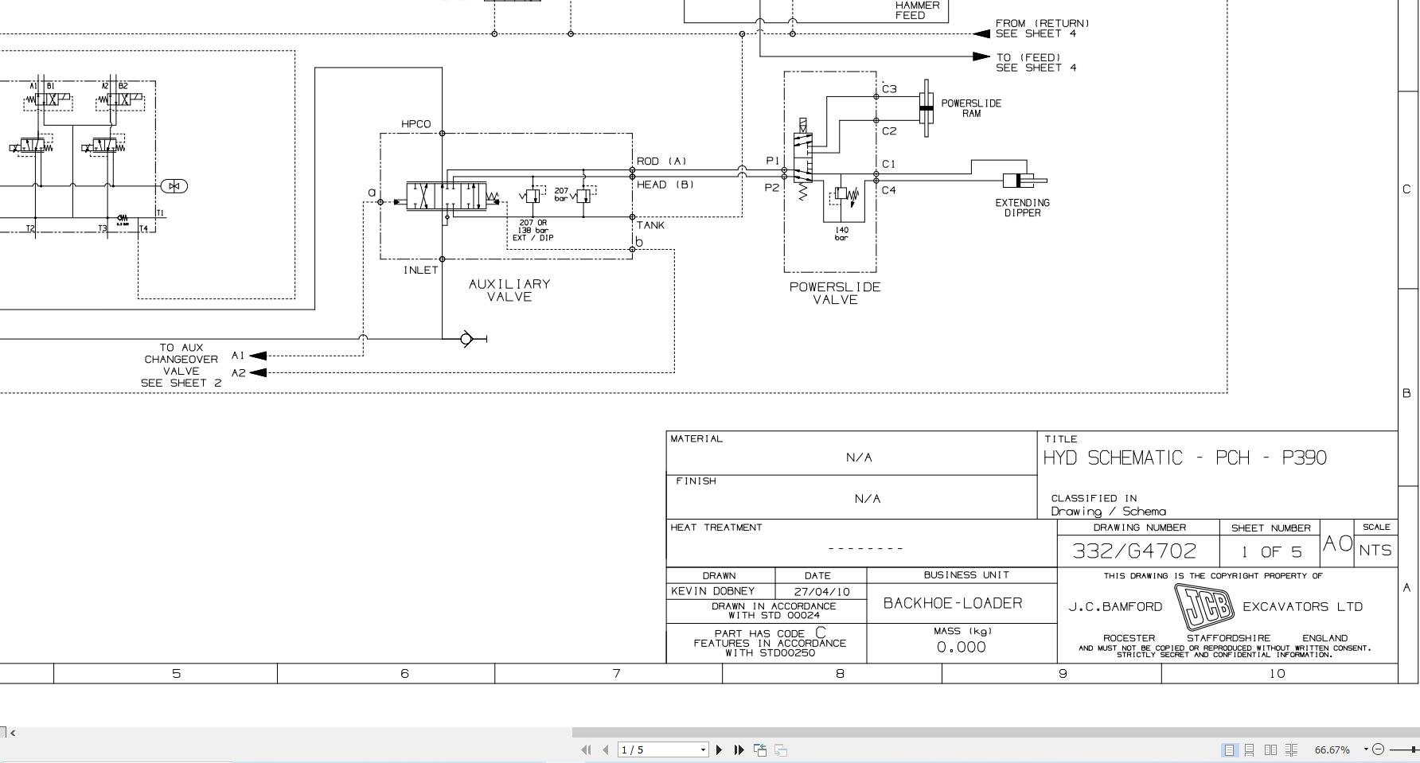Click the 66.67% zoom value
This screenshot has width=1420, height=763.
click(1332, 749)
